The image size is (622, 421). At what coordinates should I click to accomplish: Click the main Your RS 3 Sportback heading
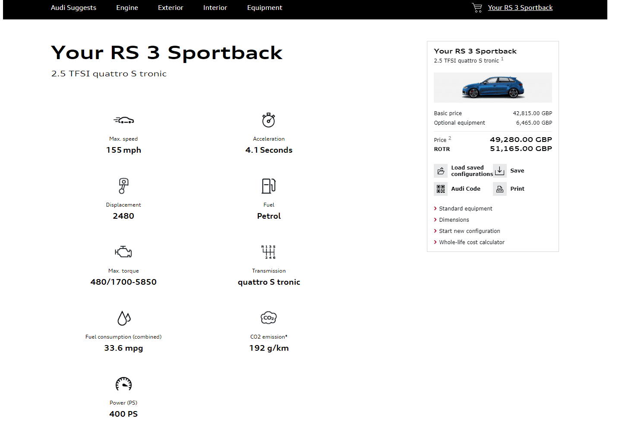[167, 53]
